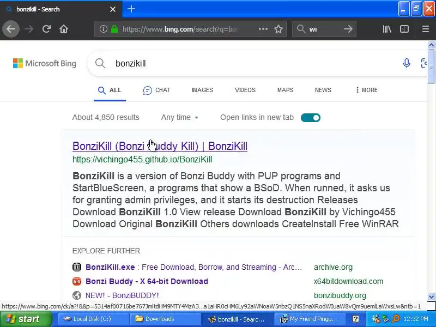The height and width of the screenshot is (327, 436).
Task: Bookmark this page with the star
Action: tap(278, 29)
